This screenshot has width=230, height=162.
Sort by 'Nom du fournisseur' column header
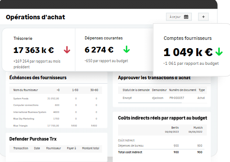[x=25, y=90]
